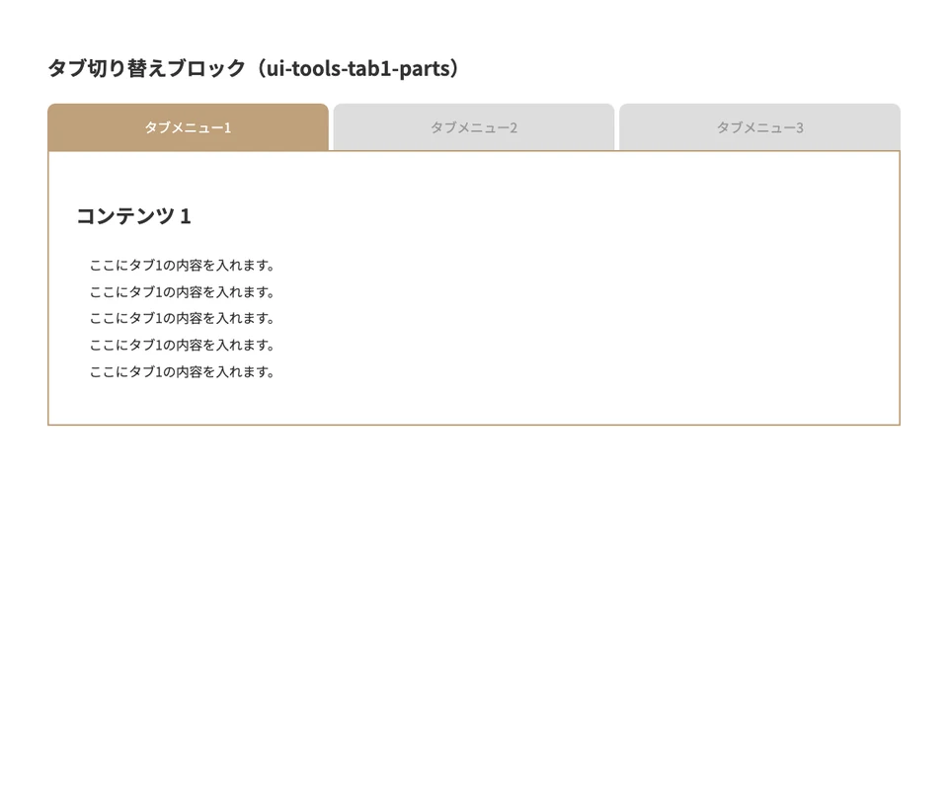948x790 pixels.
Task: Click the fourth line of tab content
Action: tap(182, 345)
